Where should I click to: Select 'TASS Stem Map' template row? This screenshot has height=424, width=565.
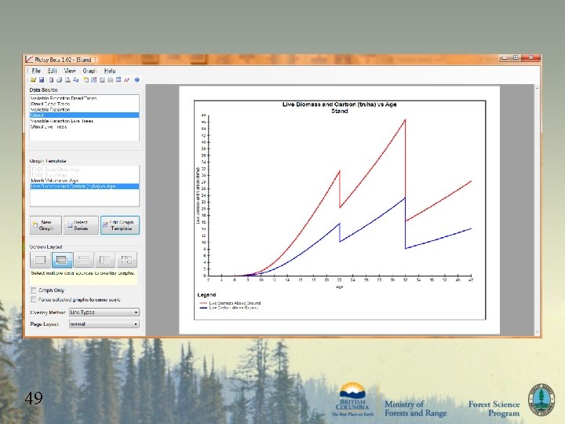click(84, 175)
